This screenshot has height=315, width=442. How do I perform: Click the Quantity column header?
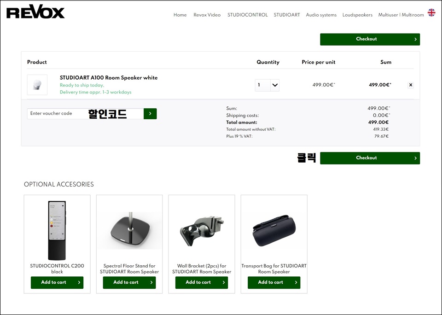coord(268,62)
